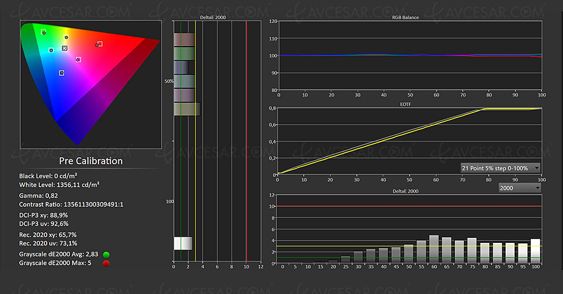Select the green color bar in DeltaE chart
Screen dimensions: 563x294
tap(184, 53)
